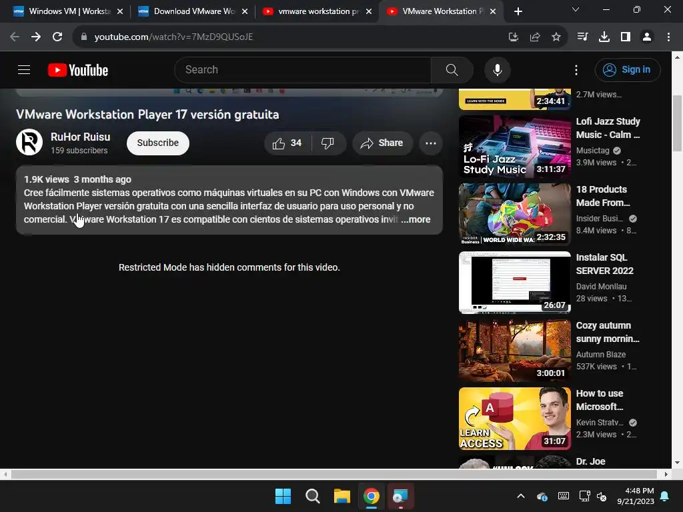683x512 pixels.
Task: Open media control button in toolbar
Action: coord(582,37)
